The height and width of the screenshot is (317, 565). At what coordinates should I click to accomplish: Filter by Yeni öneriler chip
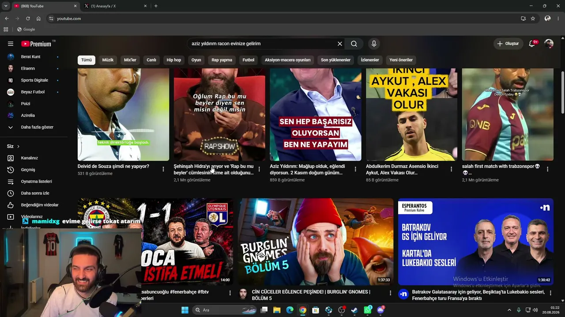point(401,60)
